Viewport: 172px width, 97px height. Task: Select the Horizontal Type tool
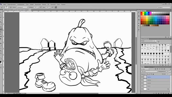tap(1, 48)
